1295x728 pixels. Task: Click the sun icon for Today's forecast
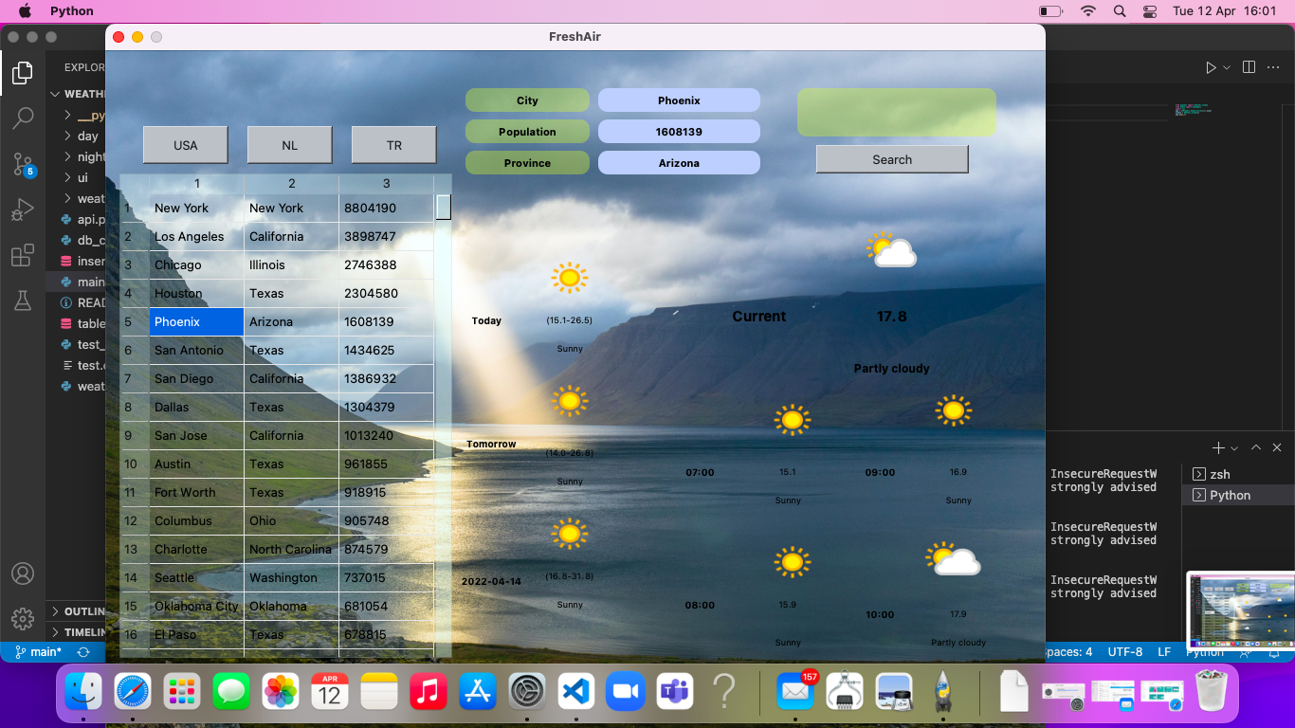click(569, 278)
